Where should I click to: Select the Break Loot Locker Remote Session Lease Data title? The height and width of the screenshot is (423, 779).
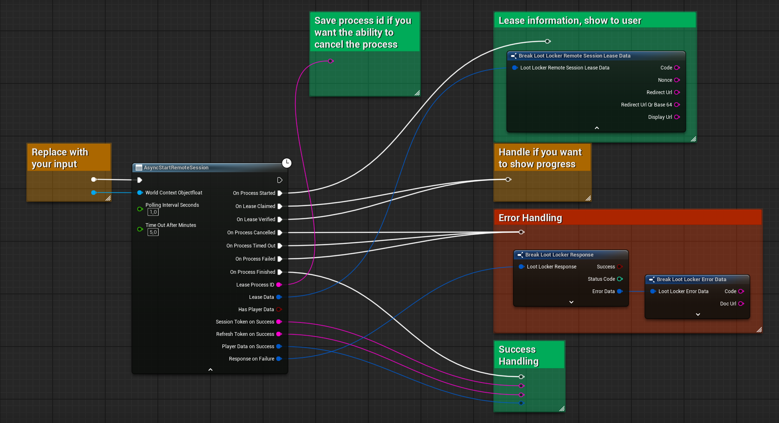[x=574, y=56]
